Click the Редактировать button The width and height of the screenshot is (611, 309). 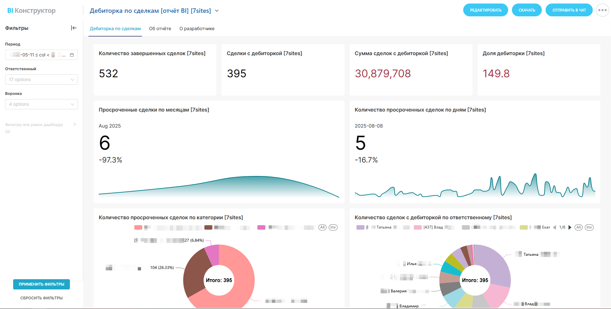pyautogui.click(x=485, y=10)
